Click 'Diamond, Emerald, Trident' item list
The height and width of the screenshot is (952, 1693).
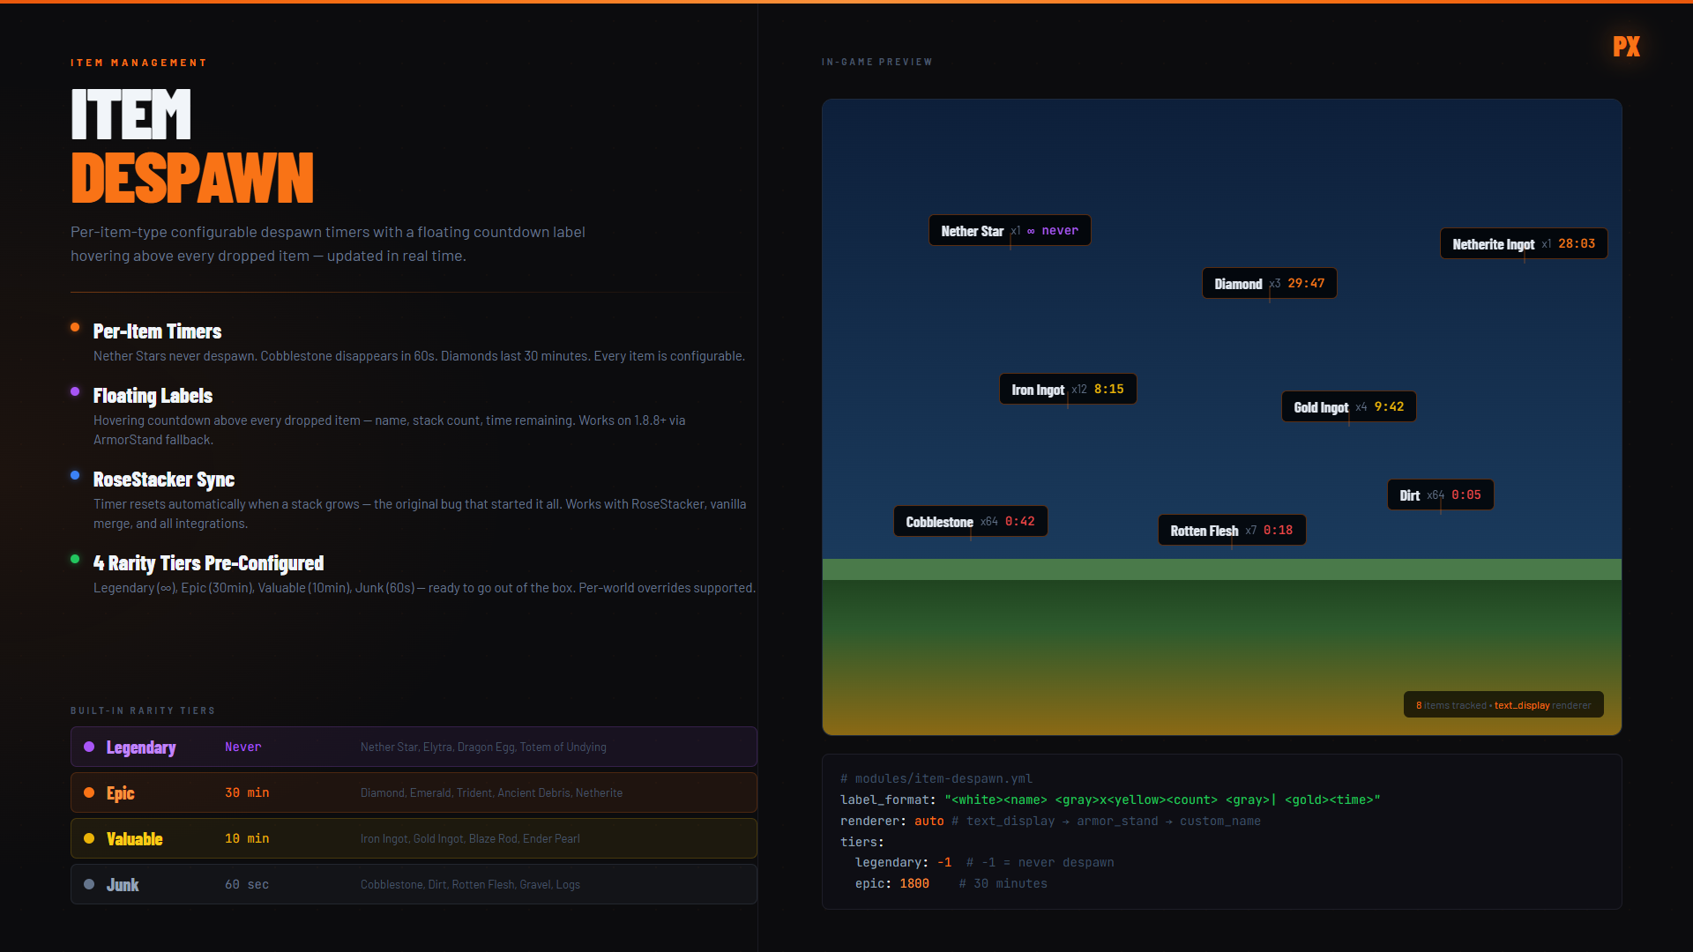491,792
